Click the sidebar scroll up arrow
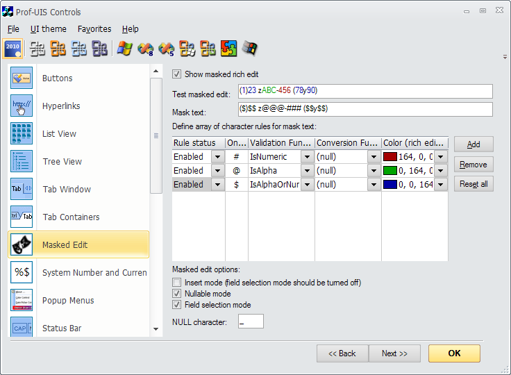This screenshot has height=375, width=511. pyautogui.click(x=156, y=71)
